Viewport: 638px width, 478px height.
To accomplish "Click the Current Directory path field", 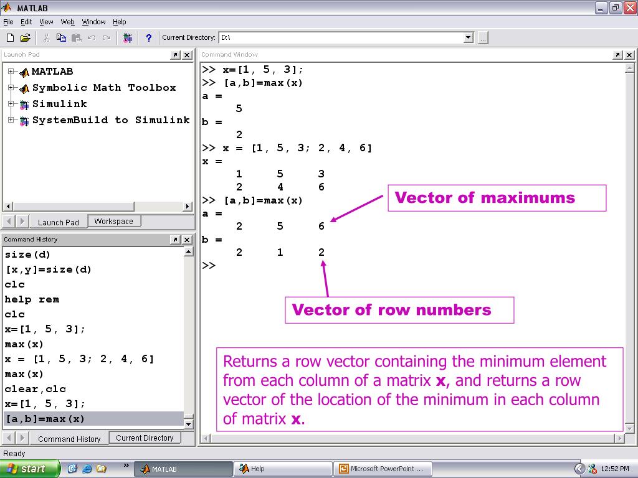I will [342, 38].
